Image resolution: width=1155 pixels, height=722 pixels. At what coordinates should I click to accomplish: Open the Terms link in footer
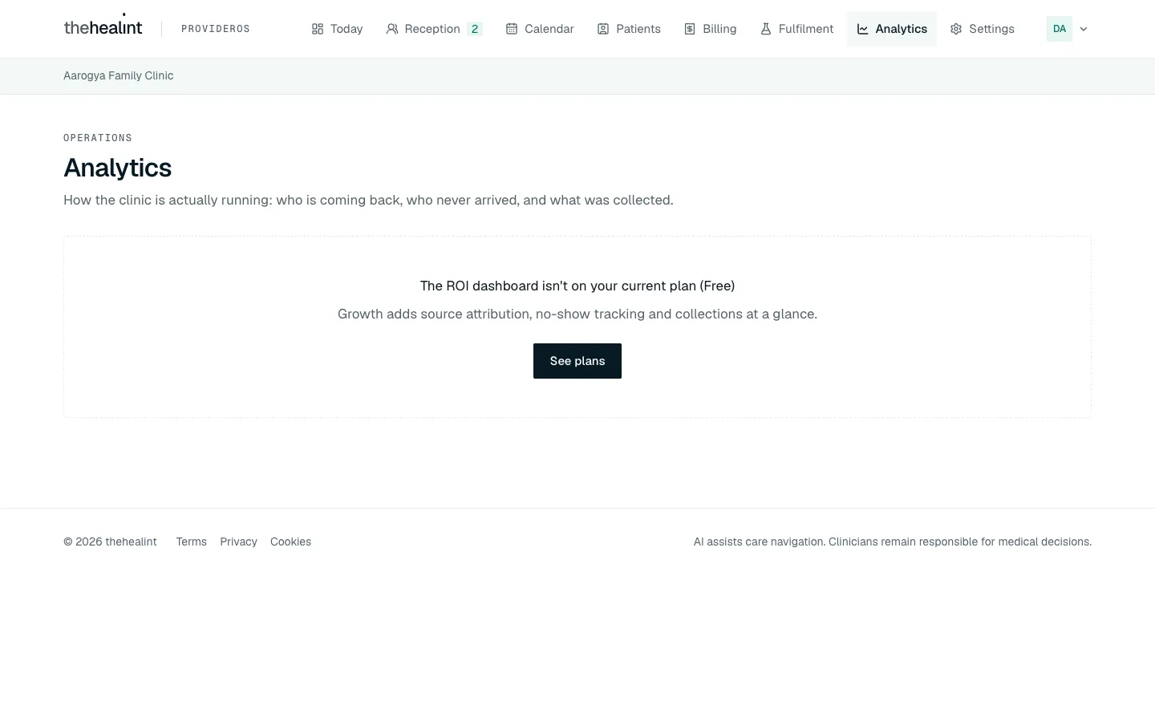pyautogui.click(x=192, y=541)
